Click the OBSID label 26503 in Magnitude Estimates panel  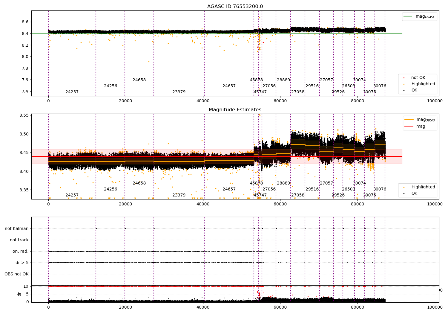pyautogui.click(x=349, y=189)
